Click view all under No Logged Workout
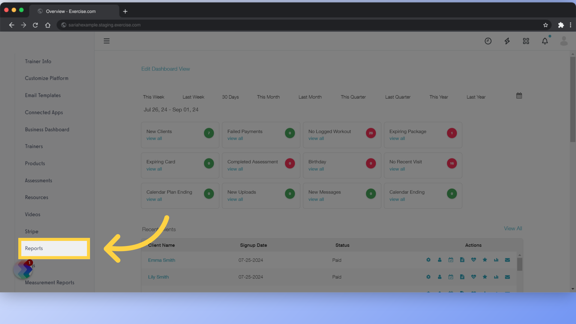The height and width of the screenshot is (324, 576). 316,139
